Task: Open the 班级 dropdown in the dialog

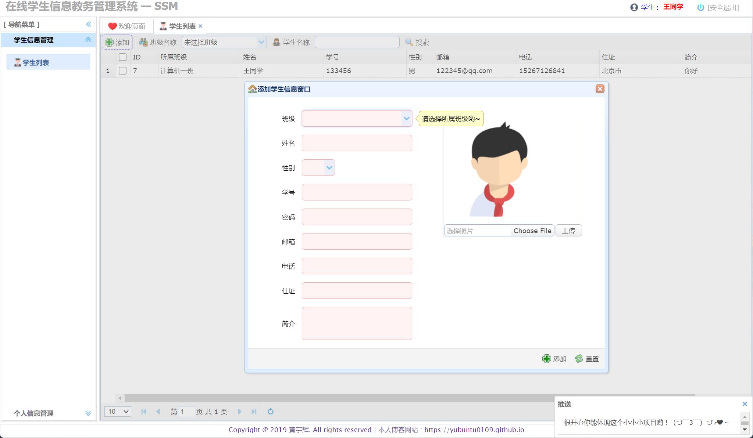Action: pos(406,119)
